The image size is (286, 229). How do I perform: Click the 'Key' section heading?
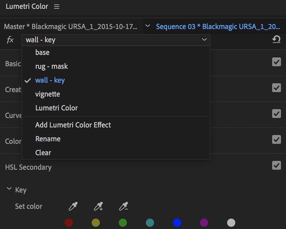[x=21, y=190]
